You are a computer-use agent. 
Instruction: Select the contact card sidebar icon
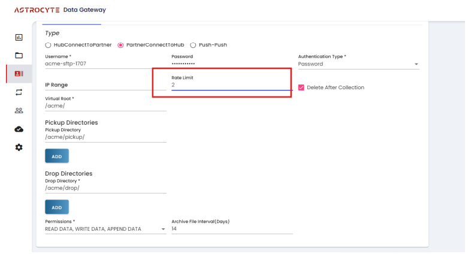[19, 74]
